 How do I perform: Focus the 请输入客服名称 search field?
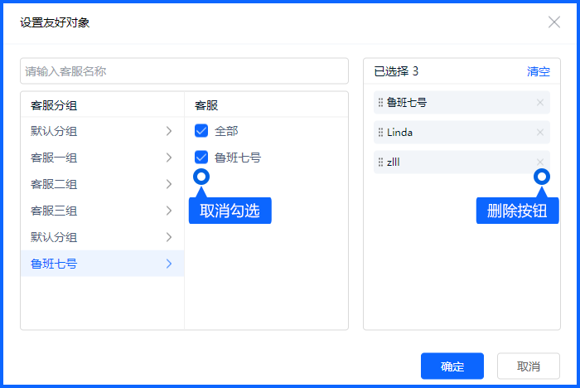[x=184, y=71]
